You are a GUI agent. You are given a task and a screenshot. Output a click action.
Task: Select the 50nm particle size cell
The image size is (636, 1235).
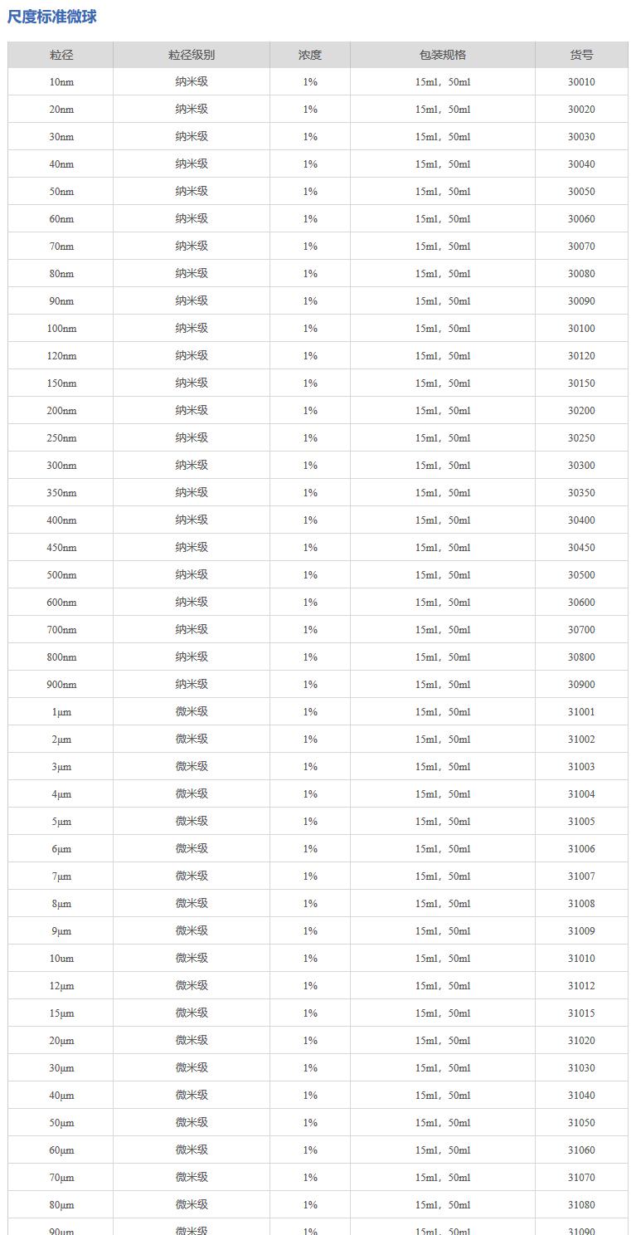point(61,192)
